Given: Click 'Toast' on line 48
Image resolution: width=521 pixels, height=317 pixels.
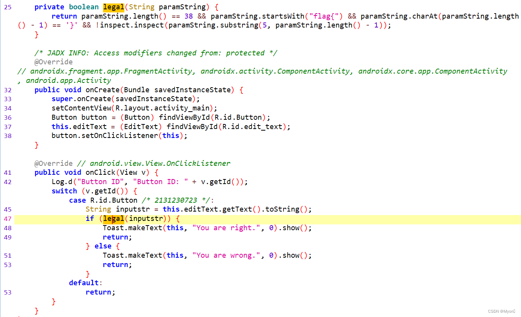Looking at the screenshot, I should click(113, 228).
